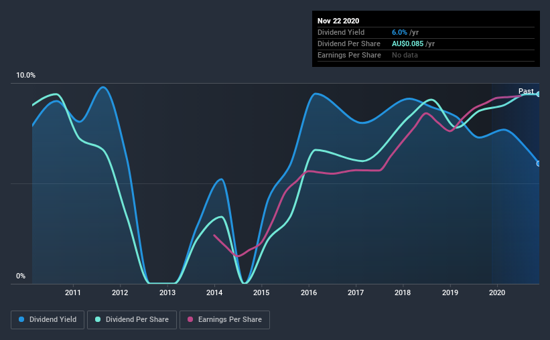Click the 10.0% y-axis label
This screenshot has width=550, height=340.
[25, 76]
